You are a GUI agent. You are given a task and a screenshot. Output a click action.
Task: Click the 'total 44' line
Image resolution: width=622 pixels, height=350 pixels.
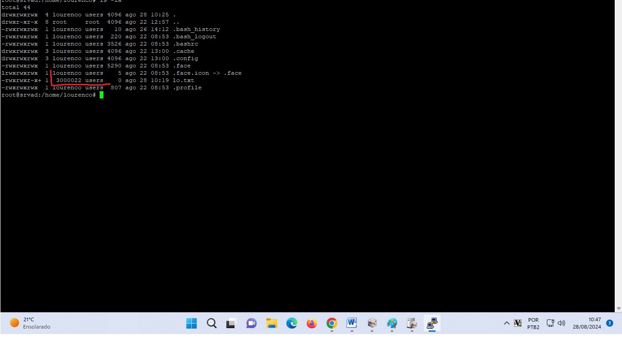(x=16, y=7)
